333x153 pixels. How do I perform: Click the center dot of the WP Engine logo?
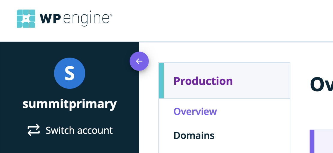[26, 19]
